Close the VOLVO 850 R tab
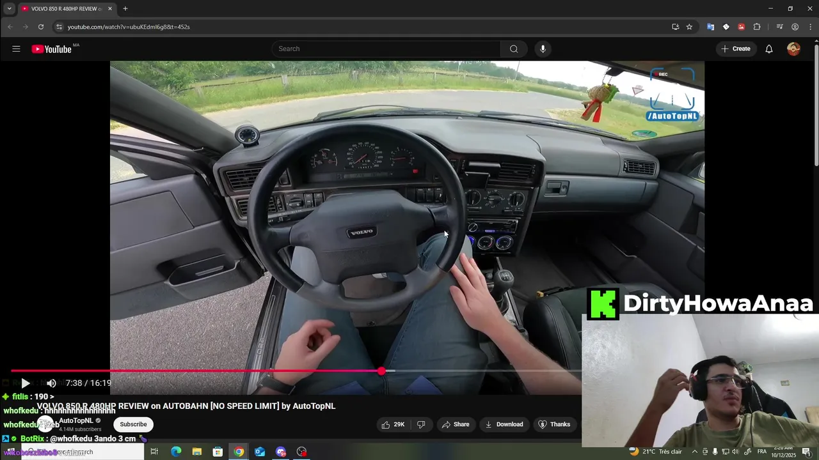The width and height of the screenshot is (819, 460). pyautogui.click(x=110, y=9)
